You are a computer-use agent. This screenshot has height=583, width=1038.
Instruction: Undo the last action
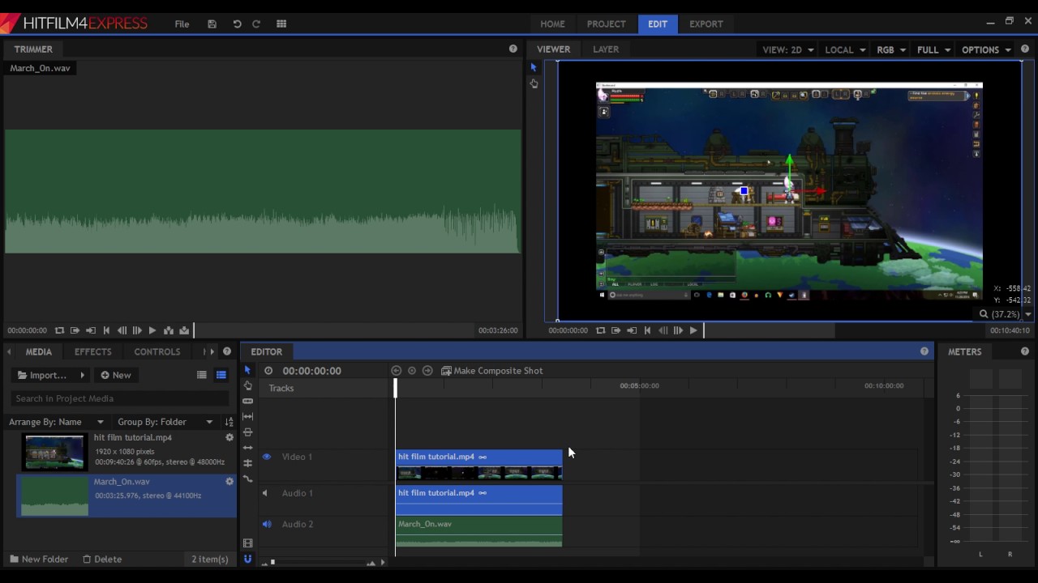click(x=237, y=24)
